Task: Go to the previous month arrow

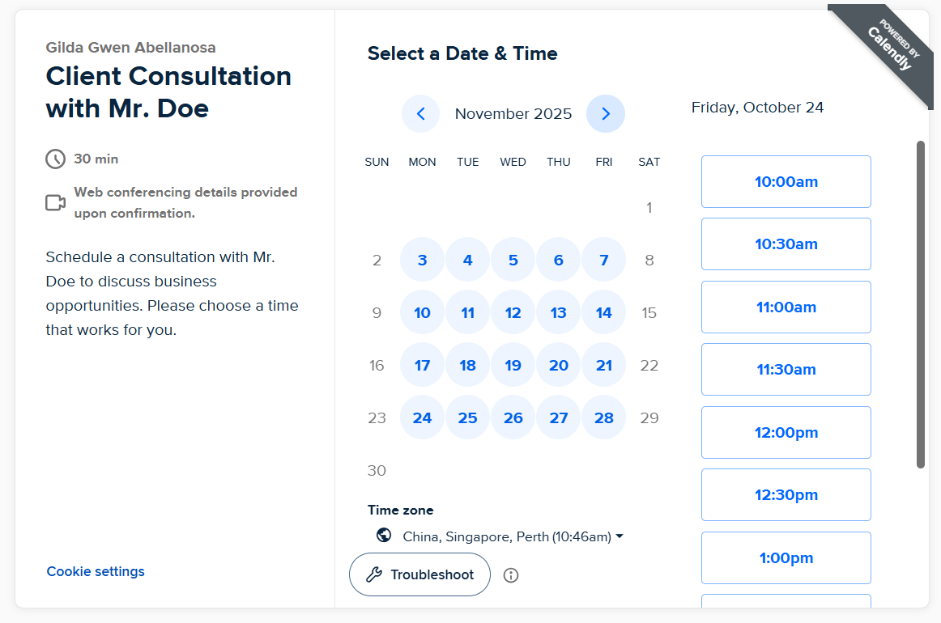Action: click(420, 114)
